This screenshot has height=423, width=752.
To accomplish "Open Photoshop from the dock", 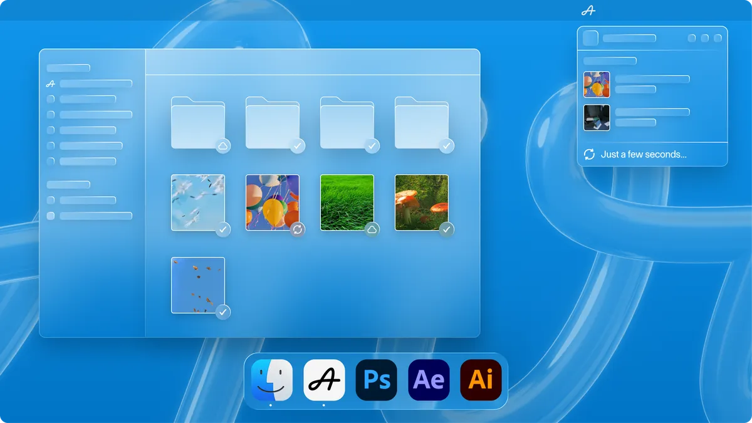I will click(x=377, y=380).
